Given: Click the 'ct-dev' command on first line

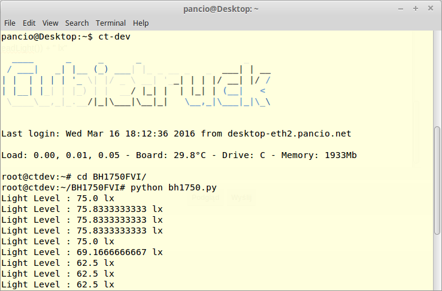Looking at the screenshot, I should 114,37.
